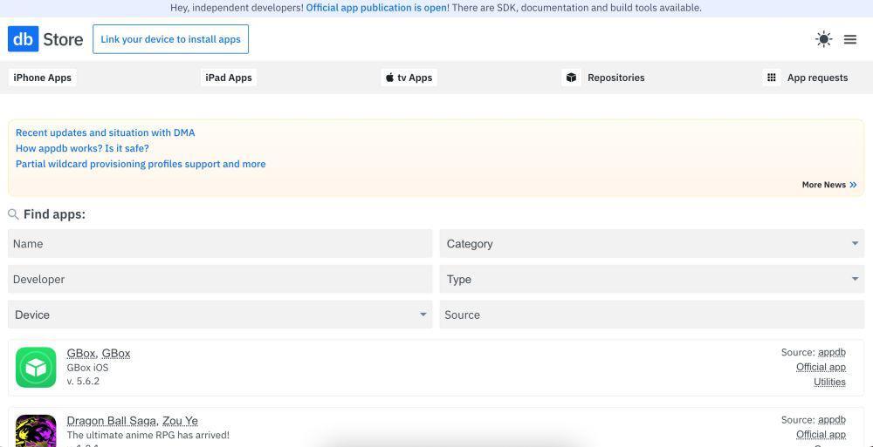Click the GBox iOS description text
The height and width of the screenshot is (447, 873).
[87, 368]
